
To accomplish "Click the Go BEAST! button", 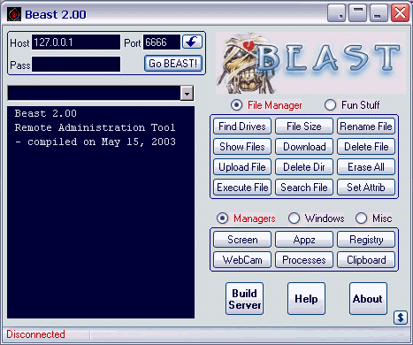I will 173,64.
